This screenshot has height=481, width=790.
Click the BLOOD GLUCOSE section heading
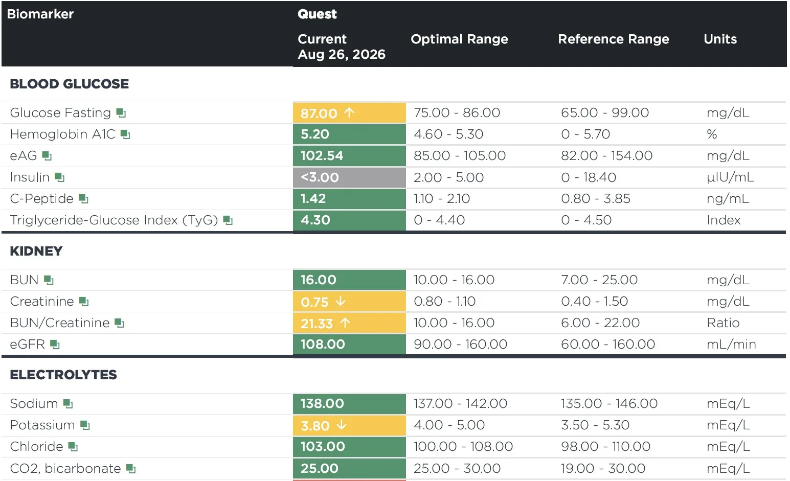coord(70,84)
